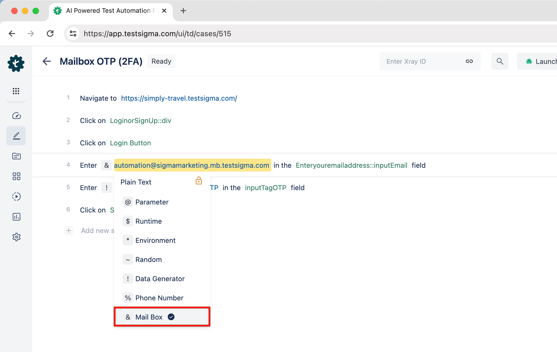Click the Enteryouremailaddress::inputEmail element
557x352 pixels.
click(x=352, y=165)
